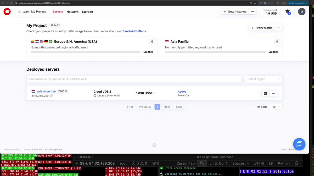Click the team: My Project breadcrumb
Viewport: 314px width, 176px height.
click(x=34, y=12)
